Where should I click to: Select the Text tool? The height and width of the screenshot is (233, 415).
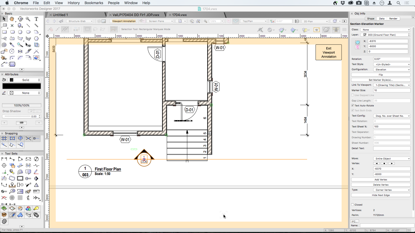[36, 19]
